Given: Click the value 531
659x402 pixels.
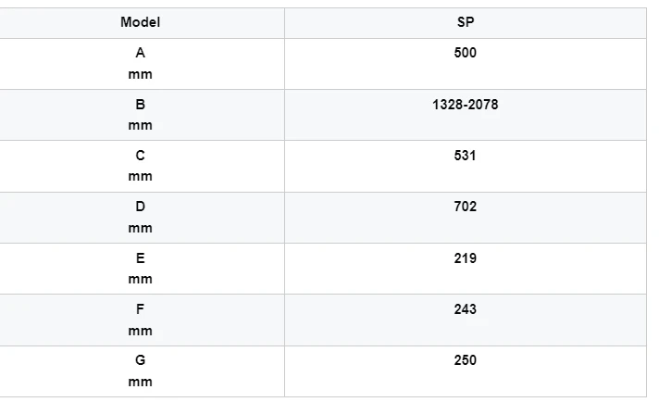Looking at the screenshot, I should (x=466, y=156).
